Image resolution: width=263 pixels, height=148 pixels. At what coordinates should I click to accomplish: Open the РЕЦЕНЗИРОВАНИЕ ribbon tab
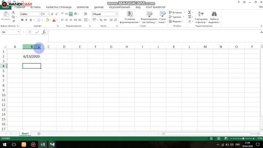[120, 7]
